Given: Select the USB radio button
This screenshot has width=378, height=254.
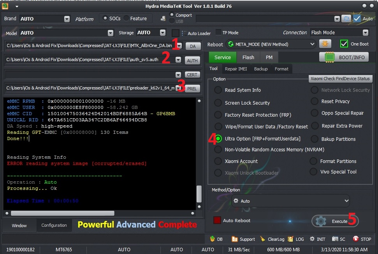Looking at the screenshot, I should [172, 21].
